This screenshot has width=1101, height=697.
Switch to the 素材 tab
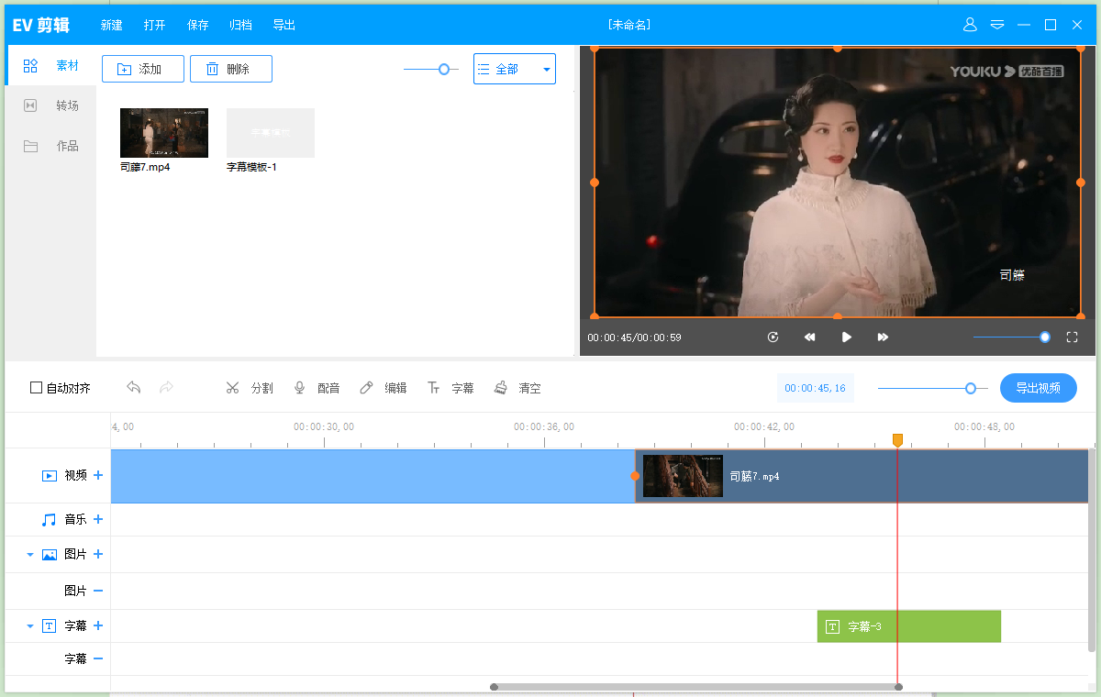point(50,66)
